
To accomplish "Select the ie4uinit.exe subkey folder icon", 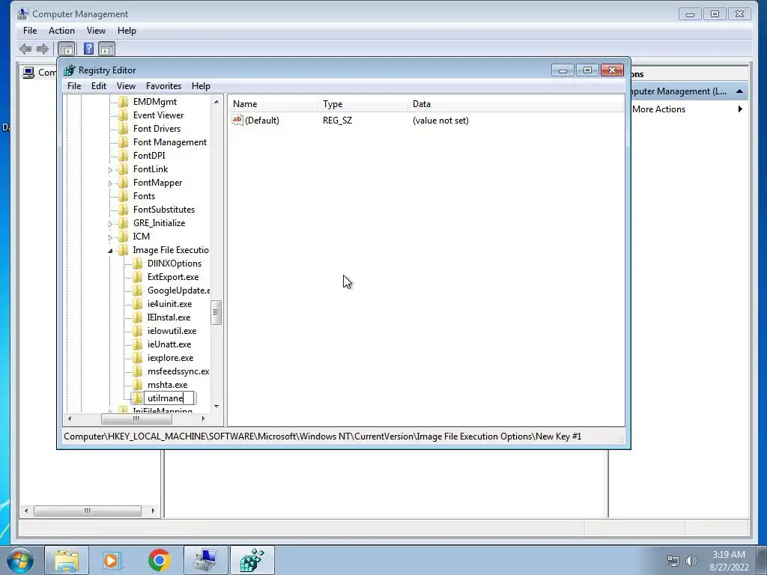I will click(x=138, y=304).
